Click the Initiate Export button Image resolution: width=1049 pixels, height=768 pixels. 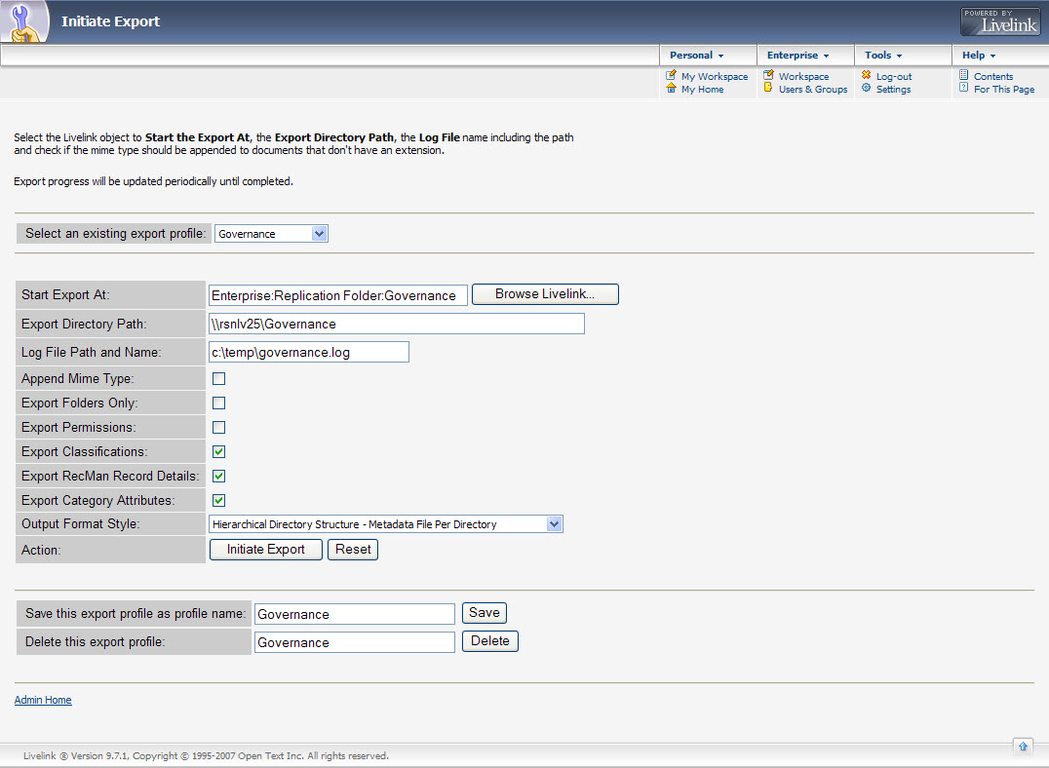pyautogui.click(x=265, y=550)
